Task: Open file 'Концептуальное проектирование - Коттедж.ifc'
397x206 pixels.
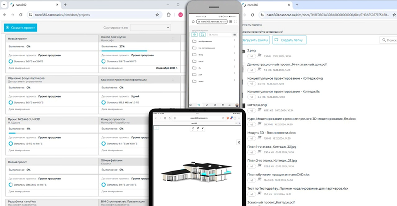Action: pyautogui.click(x=283, y=91)
